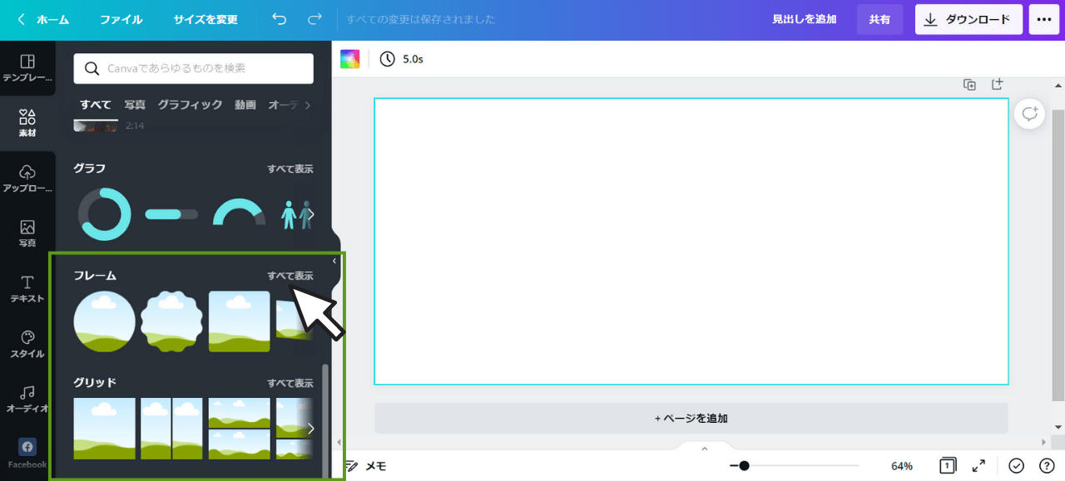Click the 5.0s timing button
This screenshot has height=481, width=1065.
click(x=401, y=59)
